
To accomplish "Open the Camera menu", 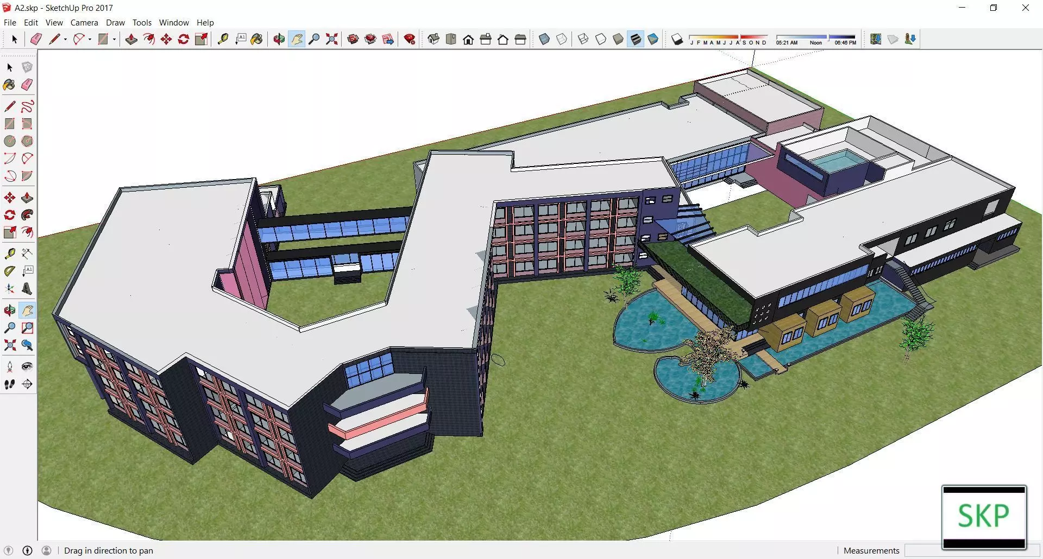I will pos(84,23).
